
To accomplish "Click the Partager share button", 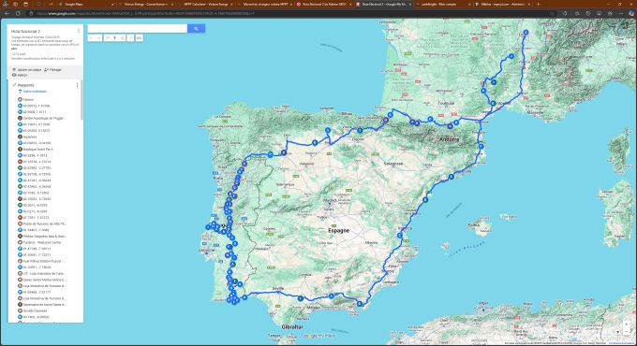I will (52, 70).
